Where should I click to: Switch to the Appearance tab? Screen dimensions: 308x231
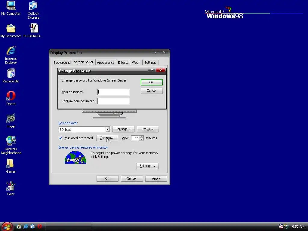click(x=106, y=63)
